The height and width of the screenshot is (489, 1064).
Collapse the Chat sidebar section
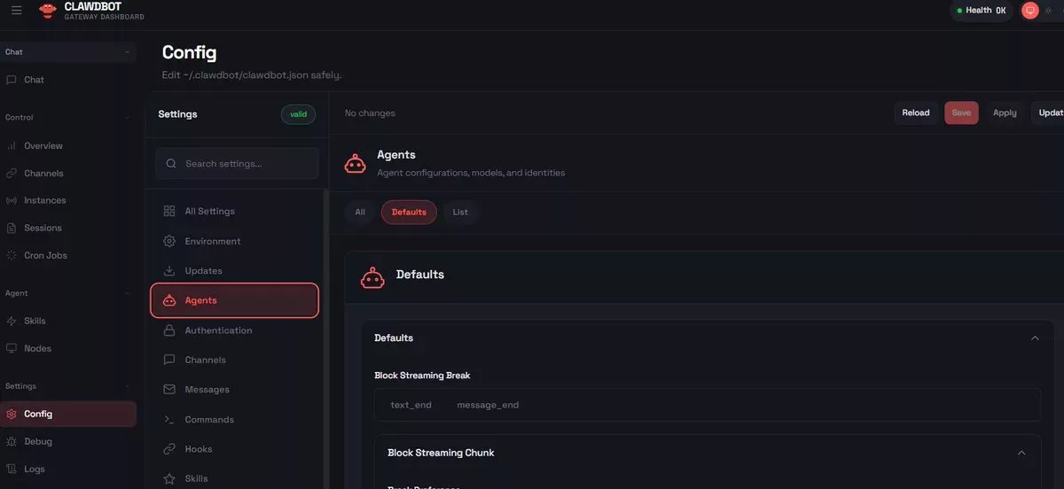tap(127, 52)
